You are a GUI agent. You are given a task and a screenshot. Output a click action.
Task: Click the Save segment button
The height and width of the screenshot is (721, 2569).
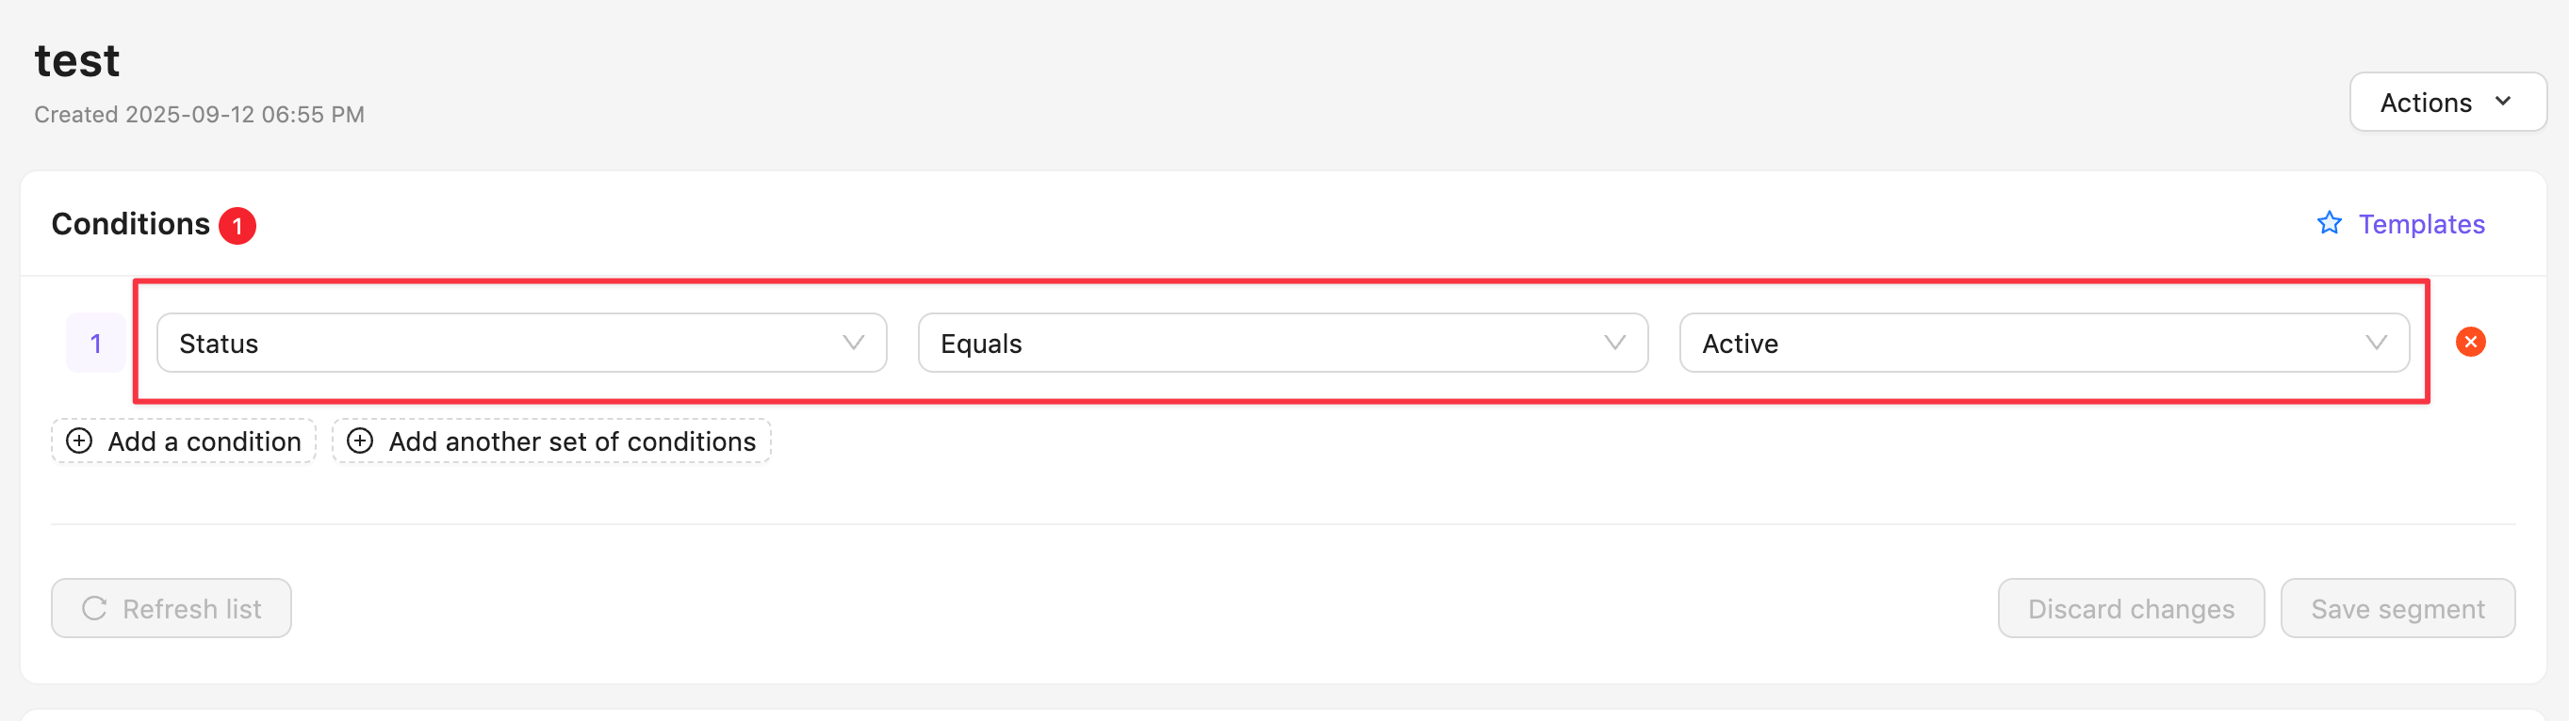[x=2397, y=608]
